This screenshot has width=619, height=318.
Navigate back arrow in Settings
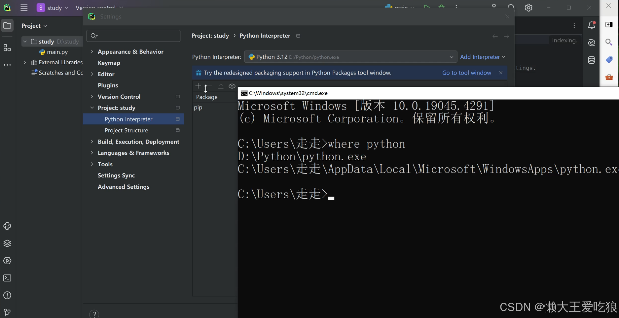tap(495, 36)
